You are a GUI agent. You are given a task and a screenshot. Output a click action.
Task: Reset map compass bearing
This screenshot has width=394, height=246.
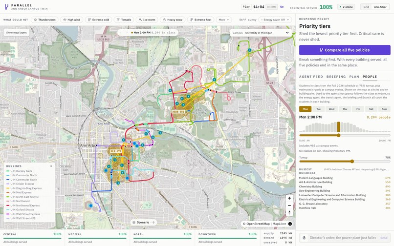coord(289,212)
